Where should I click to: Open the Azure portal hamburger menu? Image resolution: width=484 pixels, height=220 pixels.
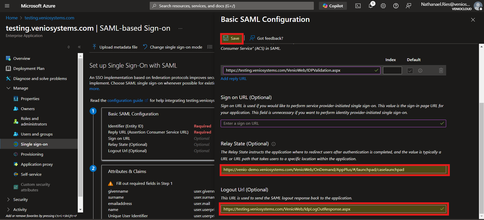click(x=7, y=6)
